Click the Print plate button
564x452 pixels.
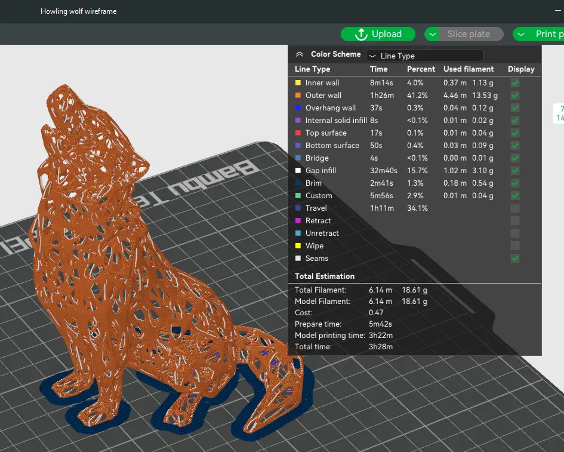(x=547, y=34)
